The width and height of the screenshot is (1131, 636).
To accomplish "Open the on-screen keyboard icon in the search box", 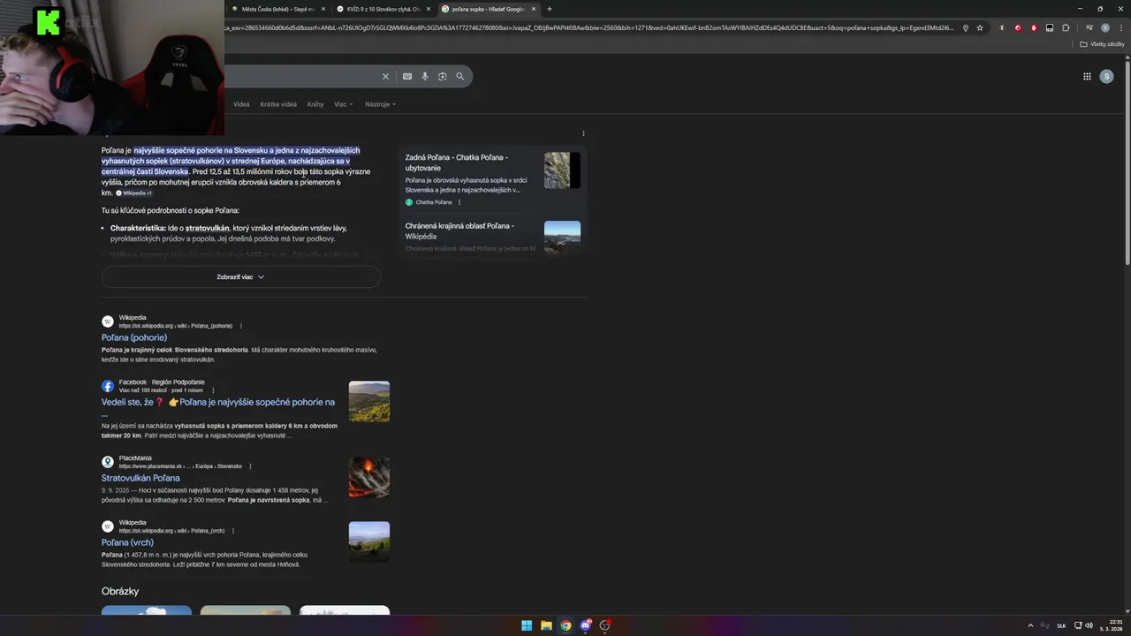I will [x=407, y=77].
